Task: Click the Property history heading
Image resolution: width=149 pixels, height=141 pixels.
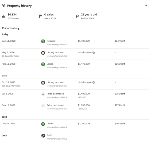Action: tap(19, 6)
